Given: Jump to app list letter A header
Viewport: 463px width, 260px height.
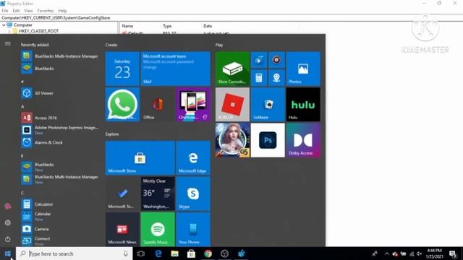Looking at the screenshot, I should click(x=22, y=106).
